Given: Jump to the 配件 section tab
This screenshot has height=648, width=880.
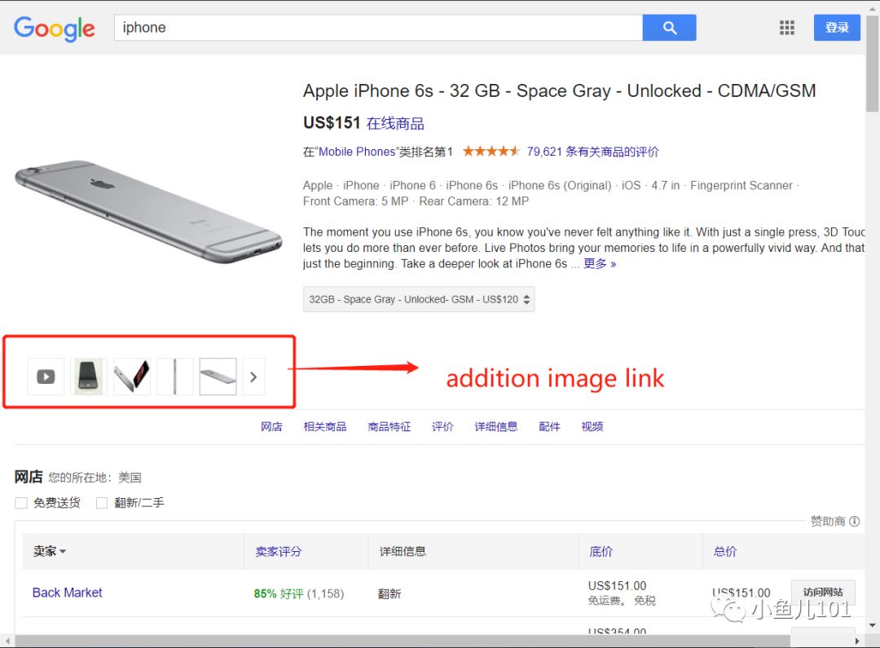Looking at the screenshot, I should (549, 427).
